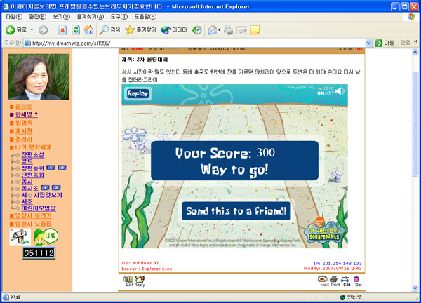Click the vertical scrollbar up arrow
Image resolution: width=421 pixels, height=303 pixels.
pos(415,52)
